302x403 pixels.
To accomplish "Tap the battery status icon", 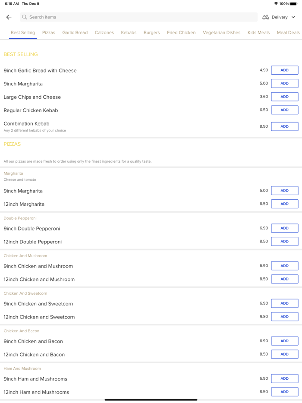I will pos(293,4).
